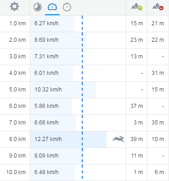Click the dashed average speed line
This screenshot has width=169, height=181.
(82, 97)
